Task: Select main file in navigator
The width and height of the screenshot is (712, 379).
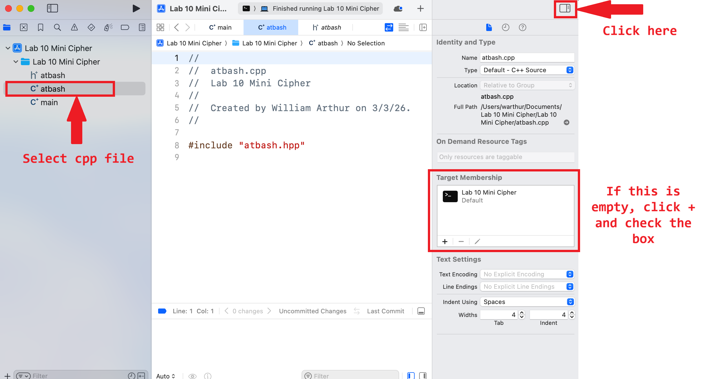Action: pyautogui.click(x=49, y=102)
